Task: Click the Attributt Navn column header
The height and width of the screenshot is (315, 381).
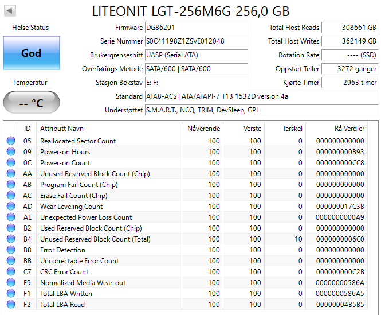Action: click(x=109, y=129)
